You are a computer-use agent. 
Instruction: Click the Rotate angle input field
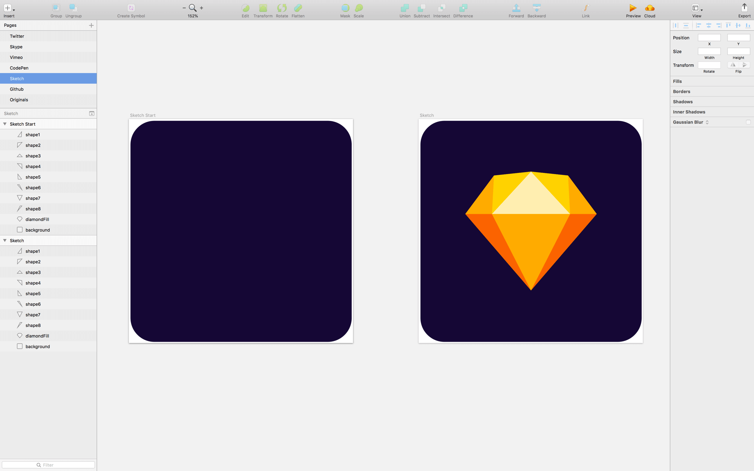709,65
